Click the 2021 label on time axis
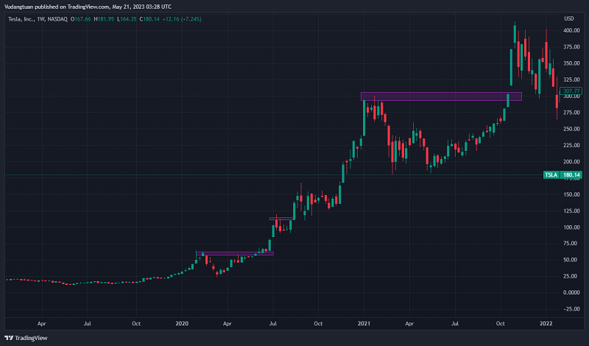Image resolution: width=589 pixels, height=346 pixels. pos(364,322)
